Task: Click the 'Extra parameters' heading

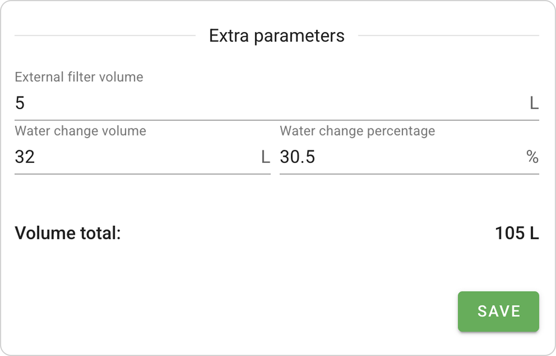Action: [x=277, y=36]
